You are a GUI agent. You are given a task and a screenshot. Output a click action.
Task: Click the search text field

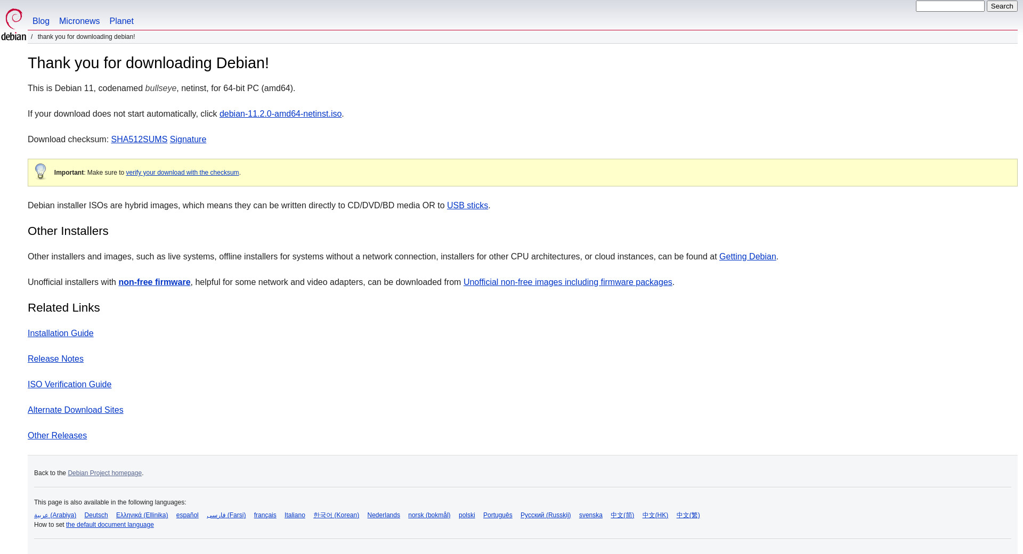(x=949, y=6)
